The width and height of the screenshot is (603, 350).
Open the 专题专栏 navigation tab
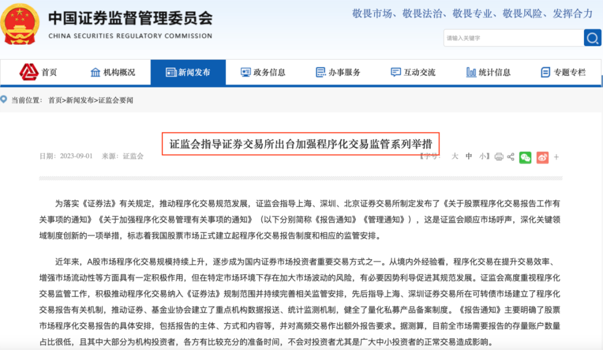pyautogui.click(x=563, y=72)
